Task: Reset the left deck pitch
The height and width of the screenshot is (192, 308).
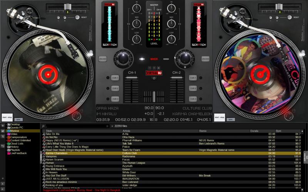Action: point(77,17)
